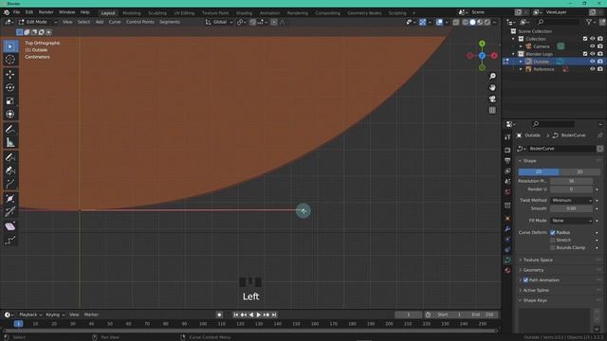Click the BezierCurve data name field
Image resolution: width=607 pixels, height=341 pixels.
click(x=561, y=149)
